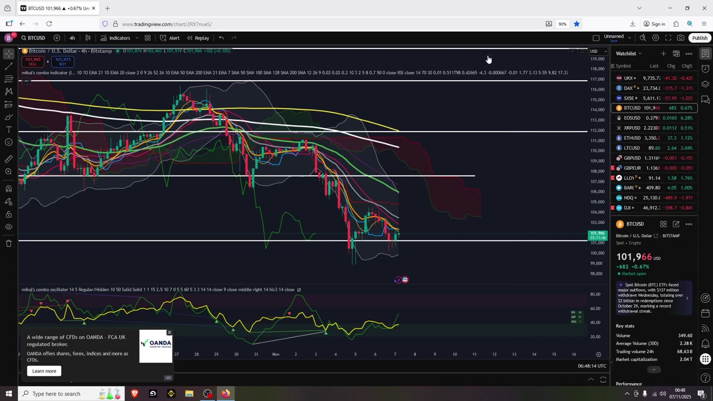The width and height of the screenshot is (713, 401).
Task: Redo the last chart action
Action: 234,38
